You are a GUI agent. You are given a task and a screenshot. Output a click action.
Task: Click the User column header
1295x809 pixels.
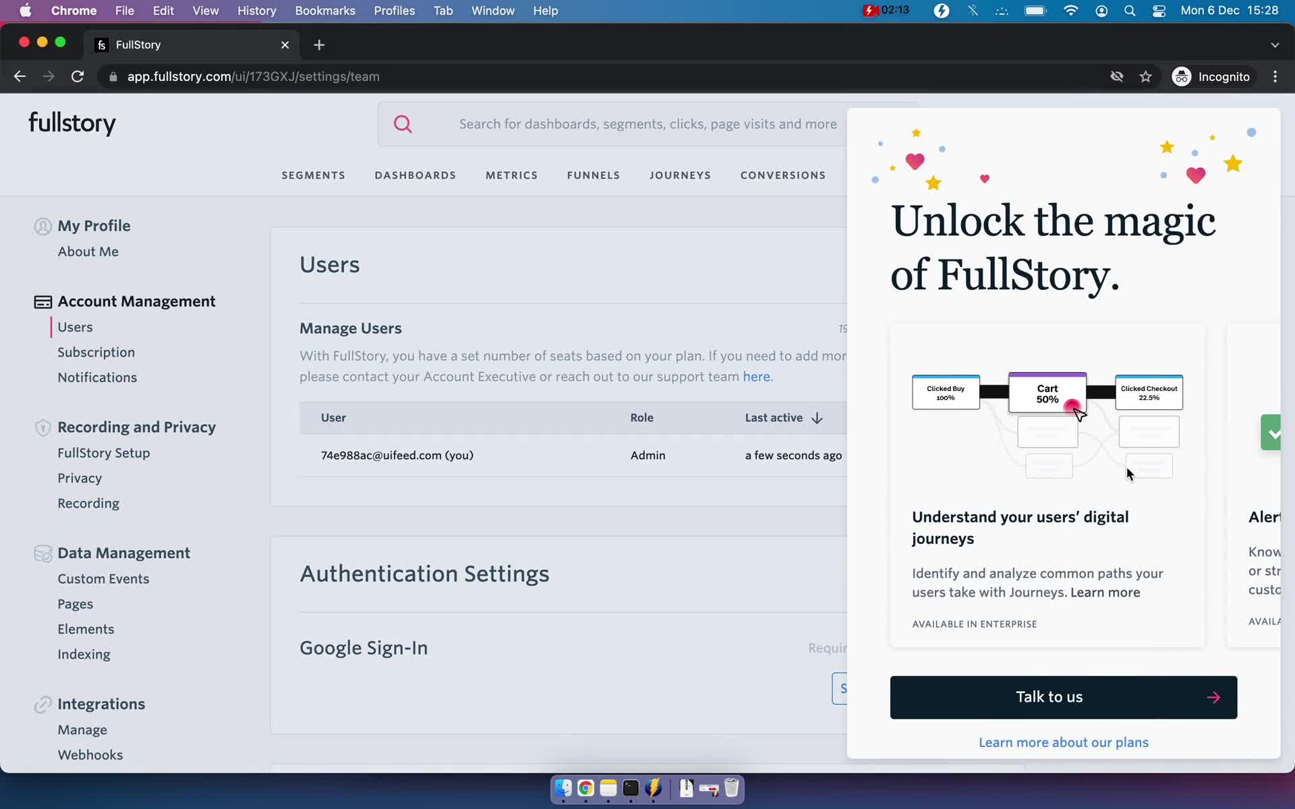coord(333,418)
